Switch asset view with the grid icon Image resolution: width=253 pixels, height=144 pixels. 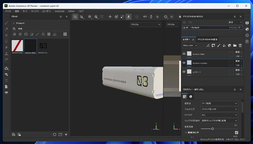pos(65,34)
